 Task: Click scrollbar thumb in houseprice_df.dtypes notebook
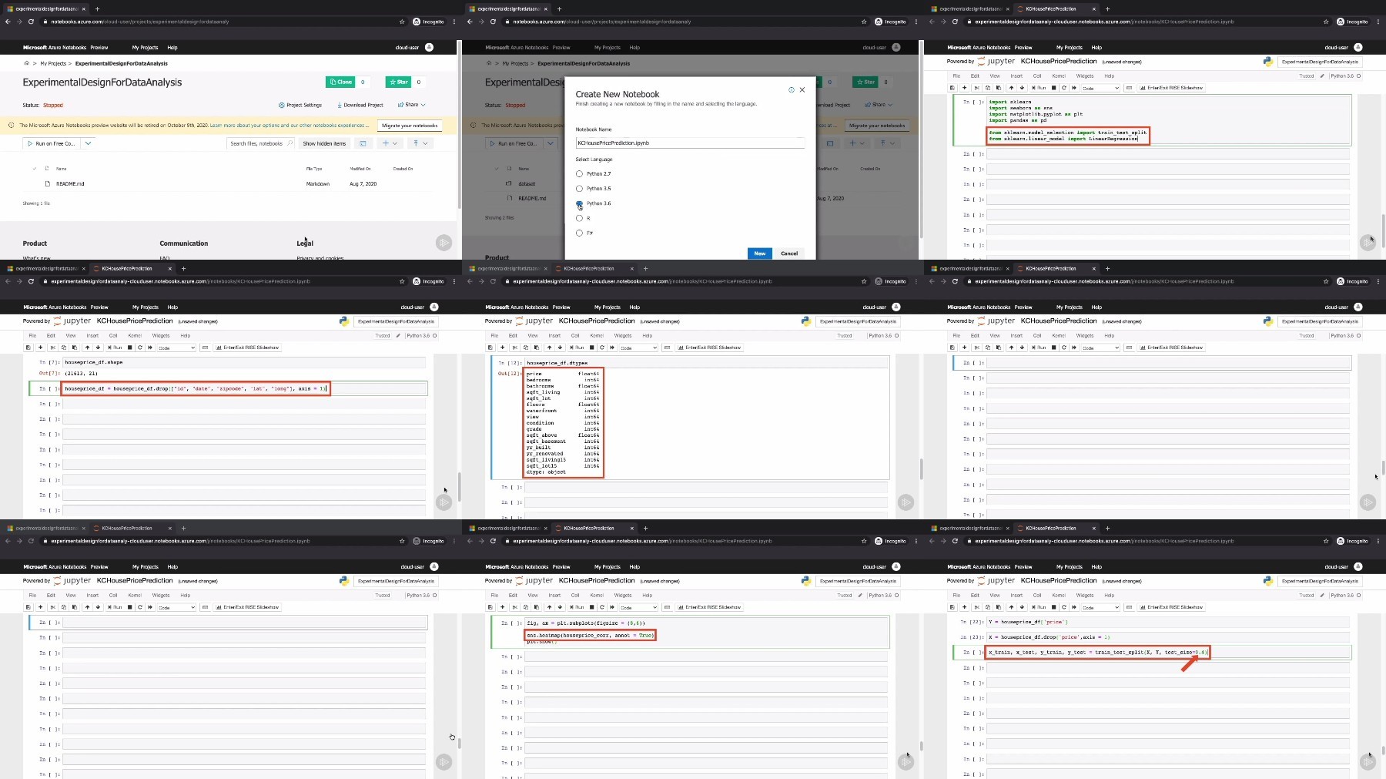921,468
